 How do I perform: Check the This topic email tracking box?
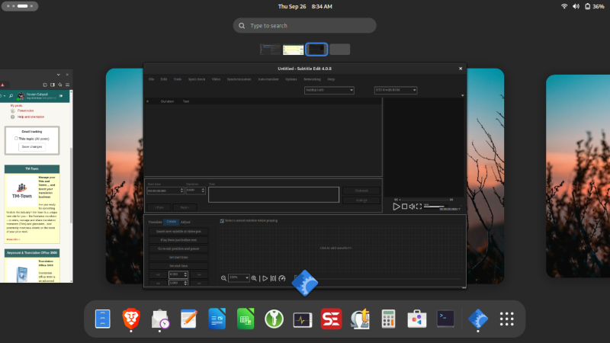[16, 139]
